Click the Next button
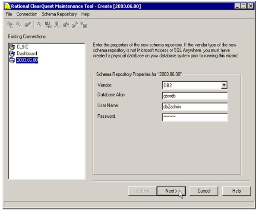The height and width of the screenshot is (212, 259). pyautogui.click(x=171, y=191)
